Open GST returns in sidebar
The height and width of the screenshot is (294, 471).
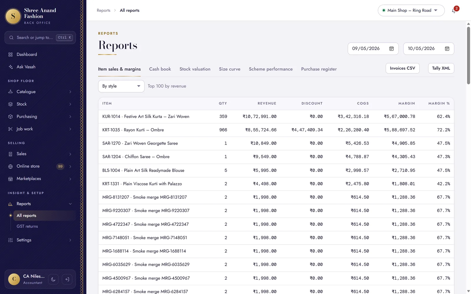pos(27,226)
